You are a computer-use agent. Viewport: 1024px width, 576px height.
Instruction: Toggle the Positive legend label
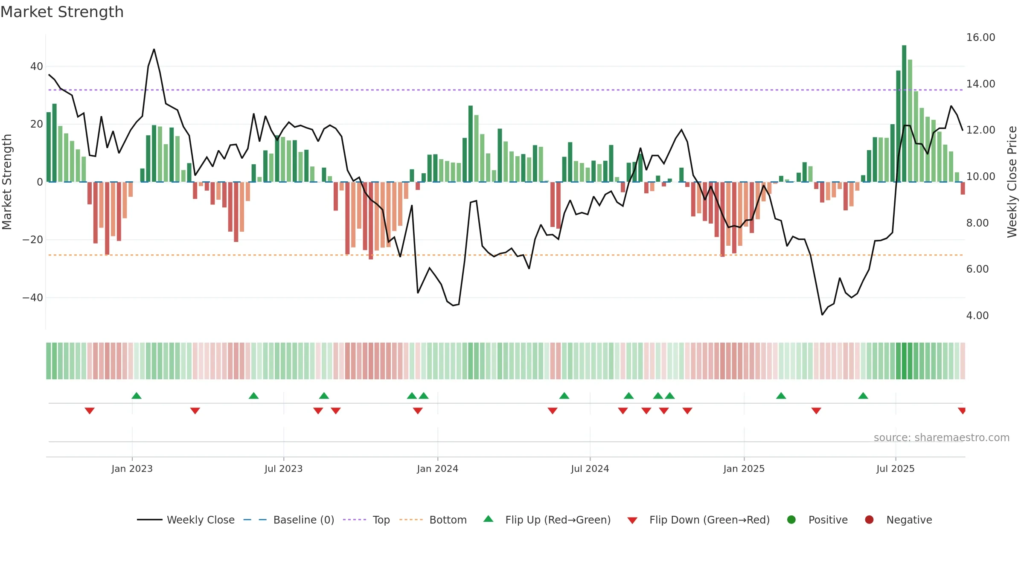(828, 520)
